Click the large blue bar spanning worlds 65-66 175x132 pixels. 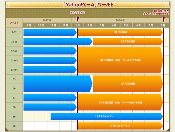[x=58, y=84]
